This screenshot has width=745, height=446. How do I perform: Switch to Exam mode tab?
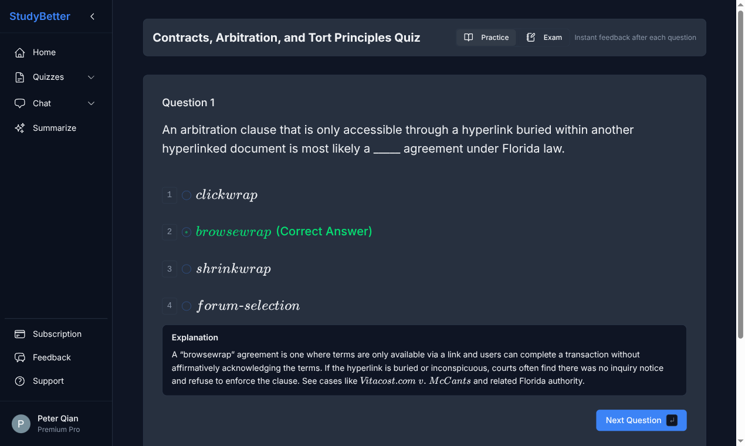(544, 37)
